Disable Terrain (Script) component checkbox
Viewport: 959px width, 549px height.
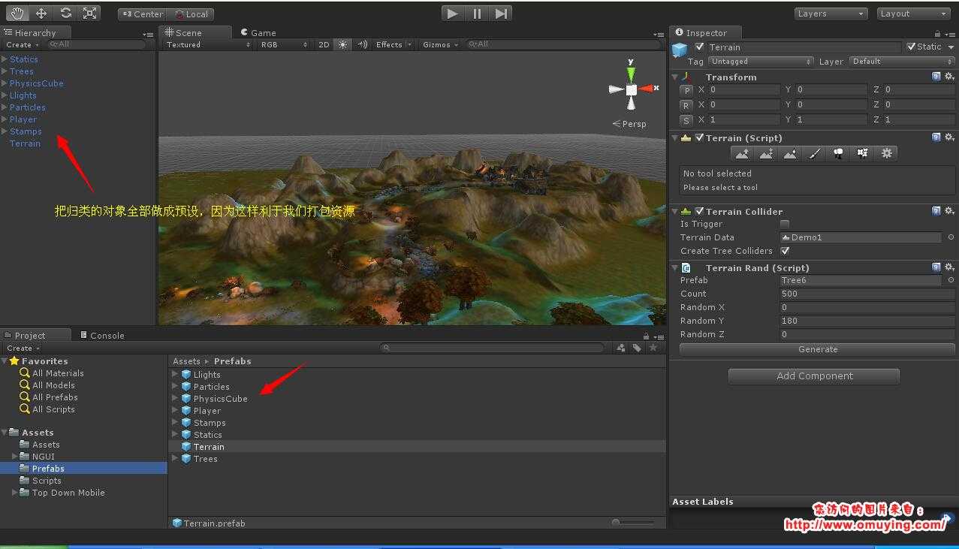pos(699,137)
